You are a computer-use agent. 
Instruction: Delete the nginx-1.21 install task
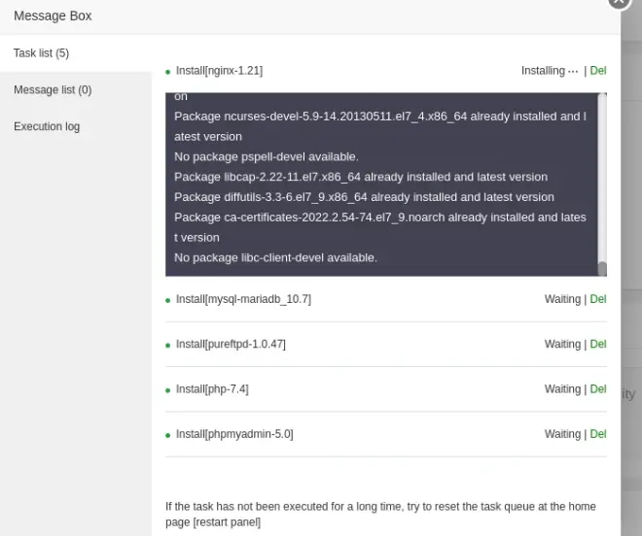(x=598, y=71)
